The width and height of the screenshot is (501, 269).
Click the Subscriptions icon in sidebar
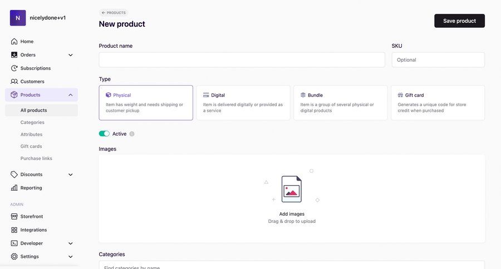point(14,68)
